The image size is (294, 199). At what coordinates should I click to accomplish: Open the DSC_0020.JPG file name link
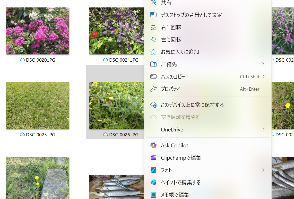(40, 60)
